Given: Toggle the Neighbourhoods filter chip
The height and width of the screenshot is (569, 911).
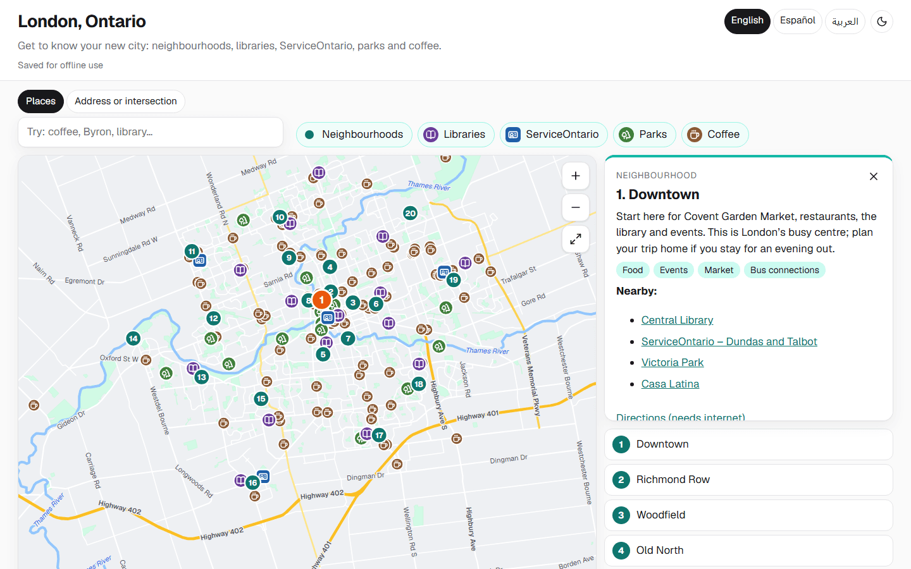Looking at the screenshot, I should 354,135.
